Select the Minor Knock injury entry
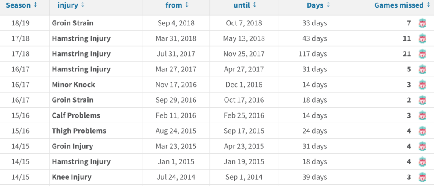 click(73, 85)
